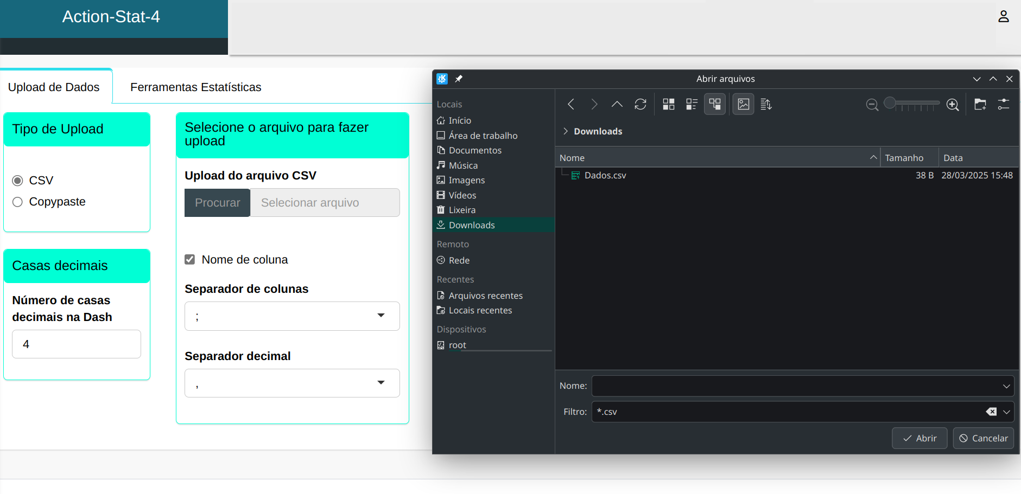Switch to Ferramentas Estatísticas tab
The height and width of the screenshot is (494, 1021).
coord(195,87)
